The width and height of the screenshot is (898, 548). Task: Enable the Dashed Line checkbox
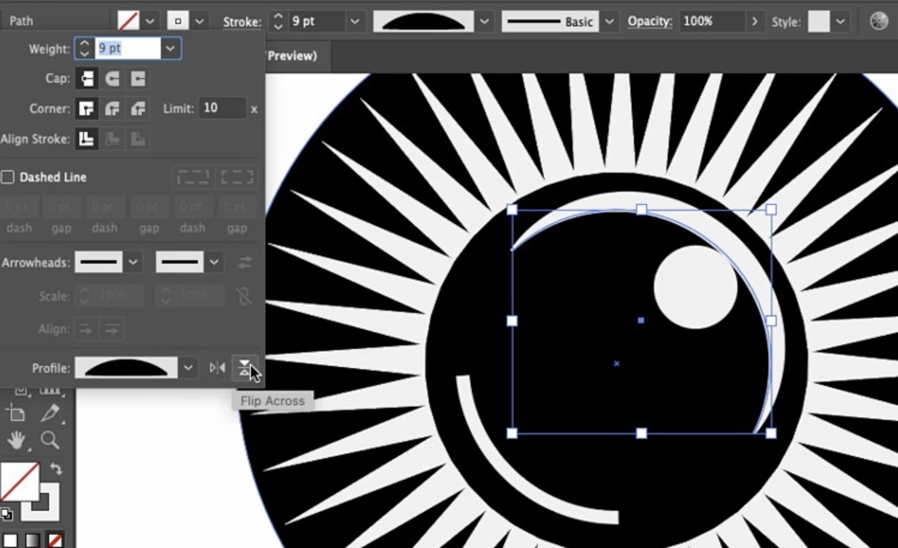[x=8, y=177]
